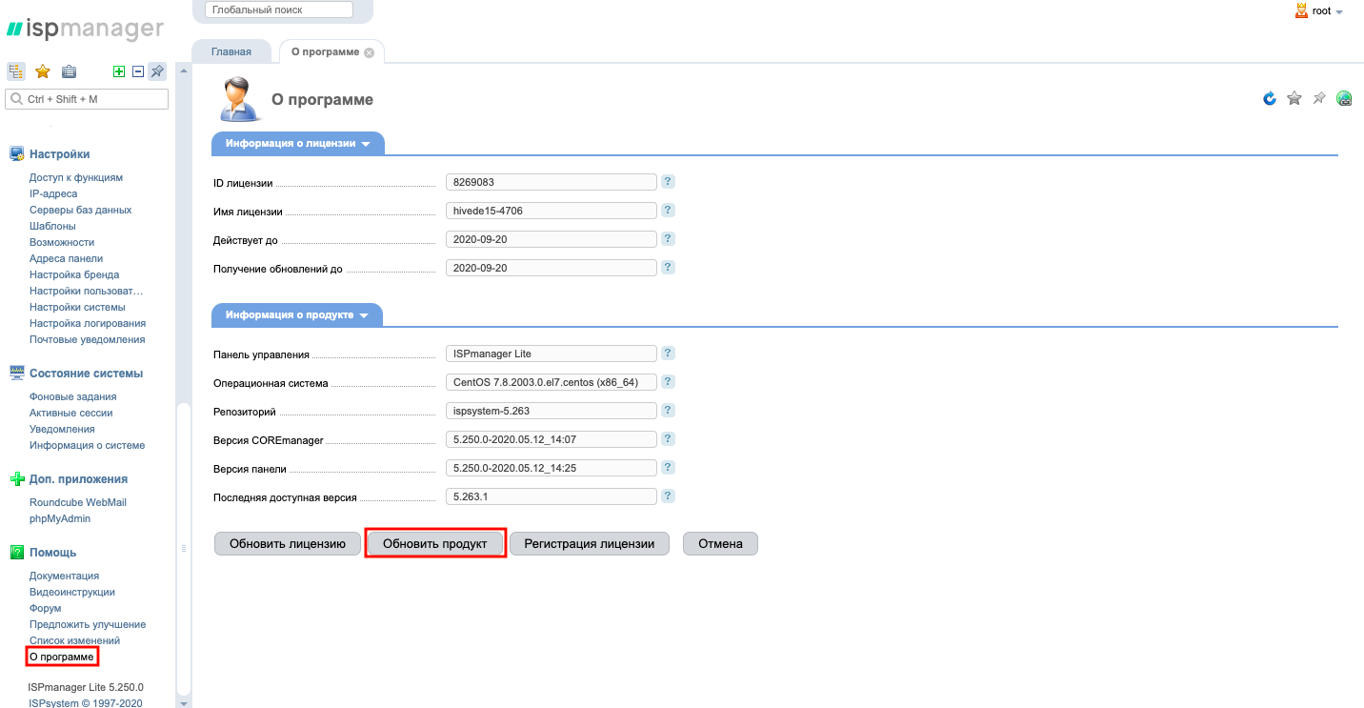The width and height of the screenshot is (1364, 708).
Task: Show help for Имя лицензии field
Action: (x=668, y=210)
